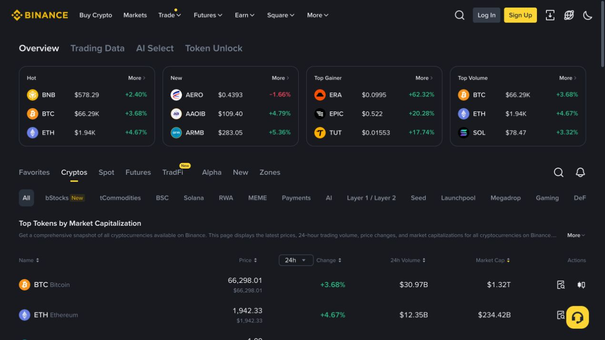Click More in the Top Gainer card
Image resolution: width=605 pixels, height=340 pixels.
pyautogui.click(x=424, y=78)
